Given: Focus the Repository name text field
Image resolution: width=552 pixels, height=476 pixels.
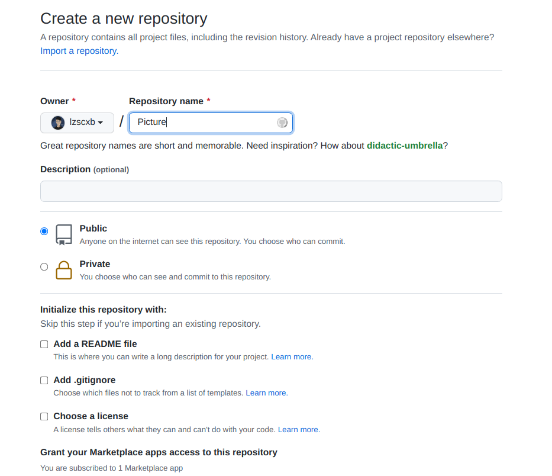Looking at the screenshot, I should point(204,123).
